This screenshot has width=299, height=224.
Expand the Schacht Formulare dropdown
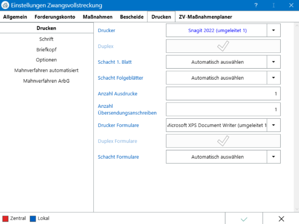[x=274, y=157]
